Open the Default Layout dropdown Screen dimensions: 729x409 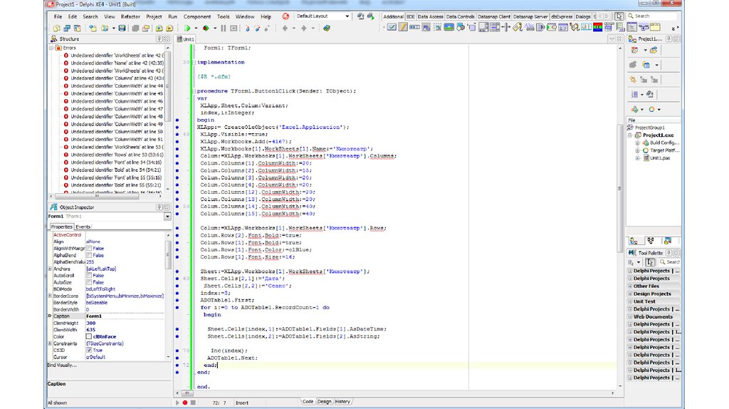point(347,16)
